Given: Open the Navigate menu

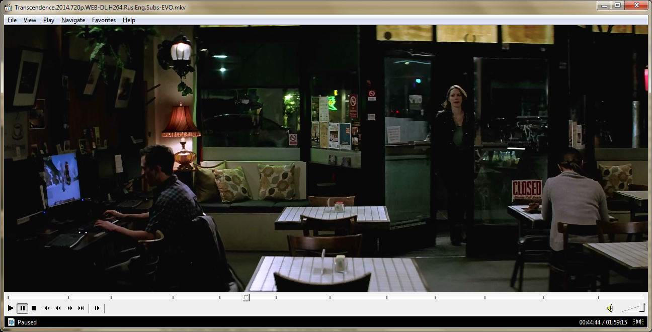Looking at the screenshot, I should coord(73,20).
